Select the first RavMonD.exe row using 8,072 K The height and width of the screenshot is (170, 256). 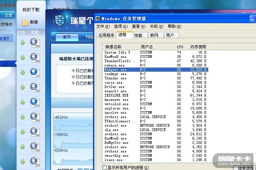click(156, 57)
